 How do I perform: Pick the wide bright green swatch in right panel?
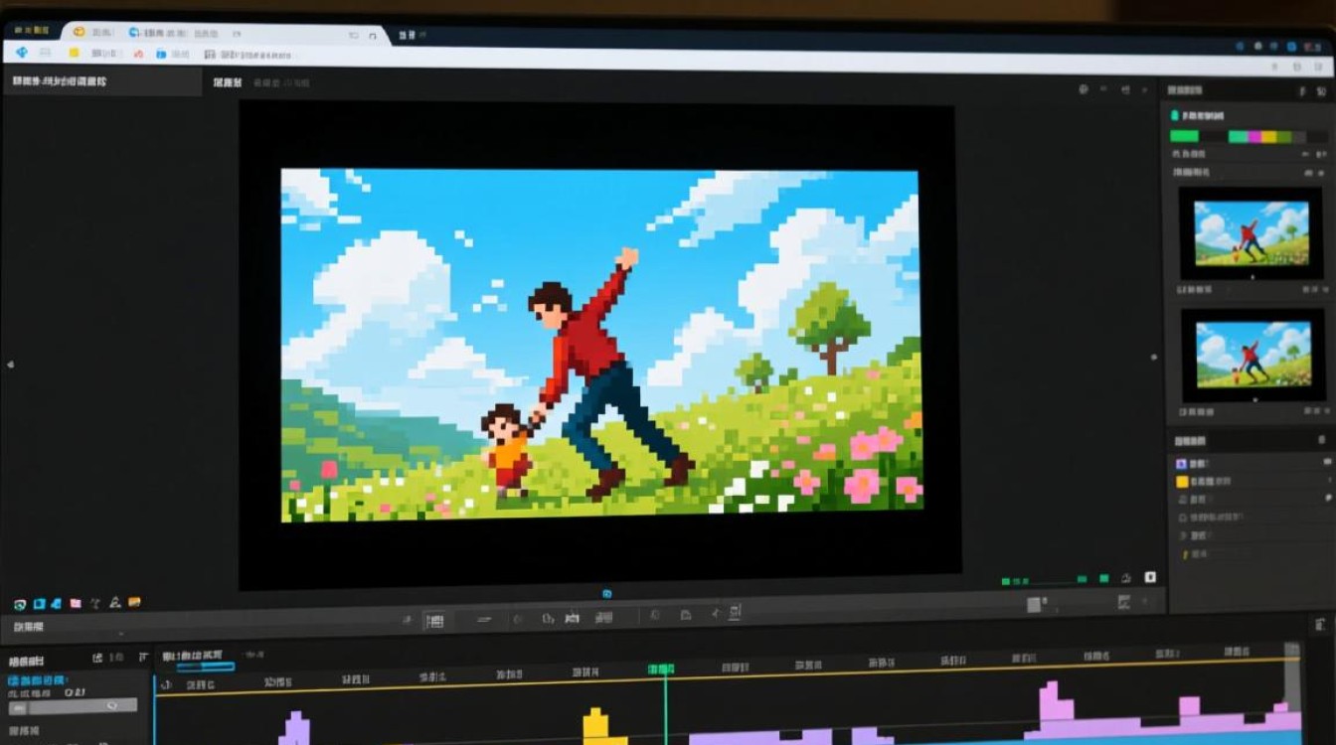click(1184, 136)
